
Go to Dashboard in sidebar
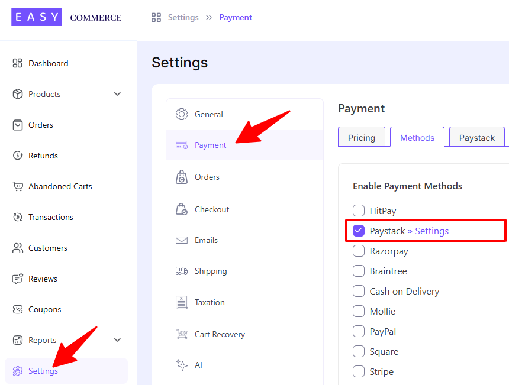pos(66,63)
